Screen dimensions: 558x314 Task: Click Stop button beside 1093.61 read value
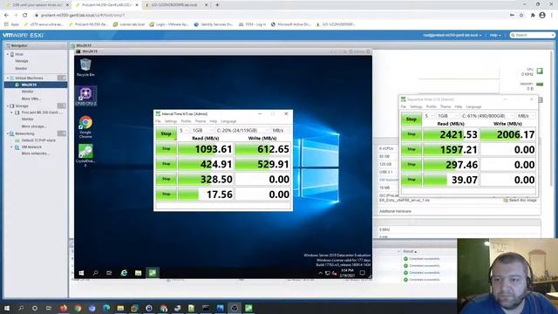coord(166,149)
